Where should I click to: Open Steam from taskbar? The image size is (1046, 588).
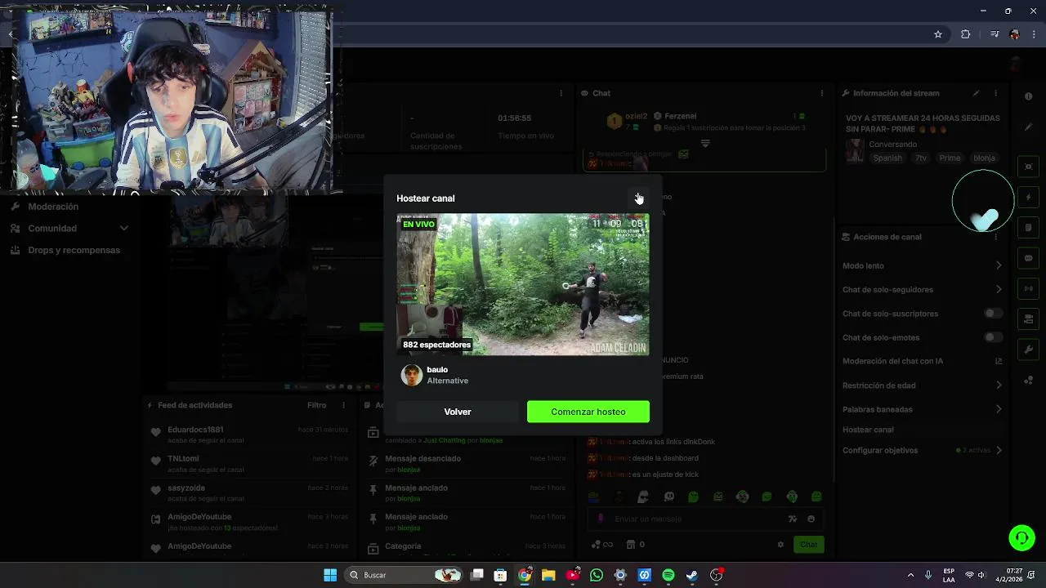(x=692, y=575)
